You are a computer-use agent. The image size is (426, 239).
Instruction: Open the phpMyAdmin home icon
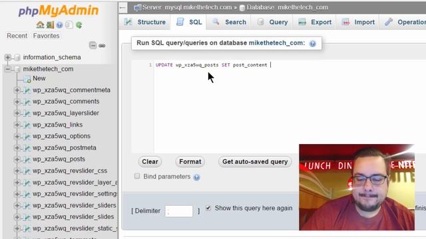[40, 25]
